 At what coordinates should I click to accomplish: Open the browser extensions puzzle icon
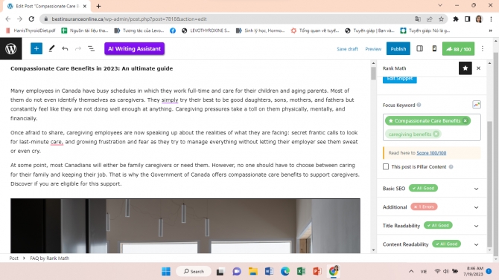(456, 19)
